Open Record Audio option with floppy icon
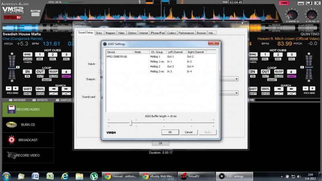The width and height of the screenshot is (322, 181). click(x=28, y=109)
